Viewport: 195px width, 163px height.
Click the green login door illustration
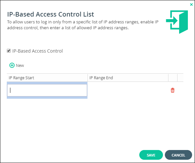[177, 22]
